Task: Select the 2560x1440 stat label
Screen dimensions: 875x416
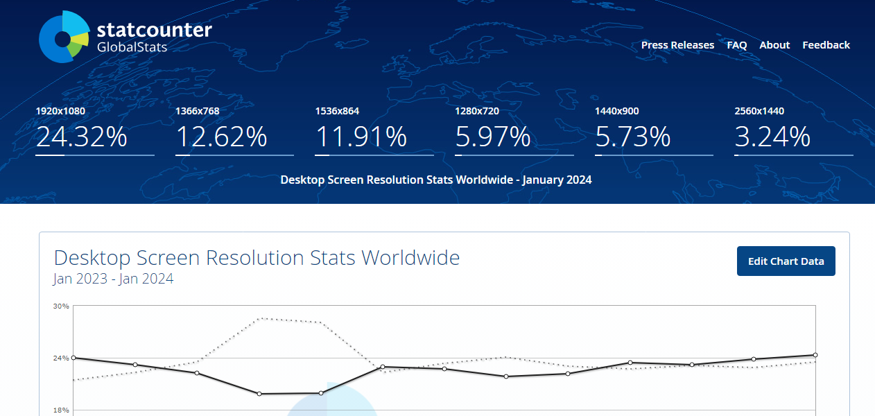Action: (x=759, y=111)
